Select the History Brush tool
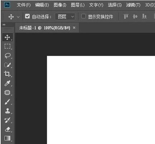This screenshot has width=155, height=144. point(8,120)
